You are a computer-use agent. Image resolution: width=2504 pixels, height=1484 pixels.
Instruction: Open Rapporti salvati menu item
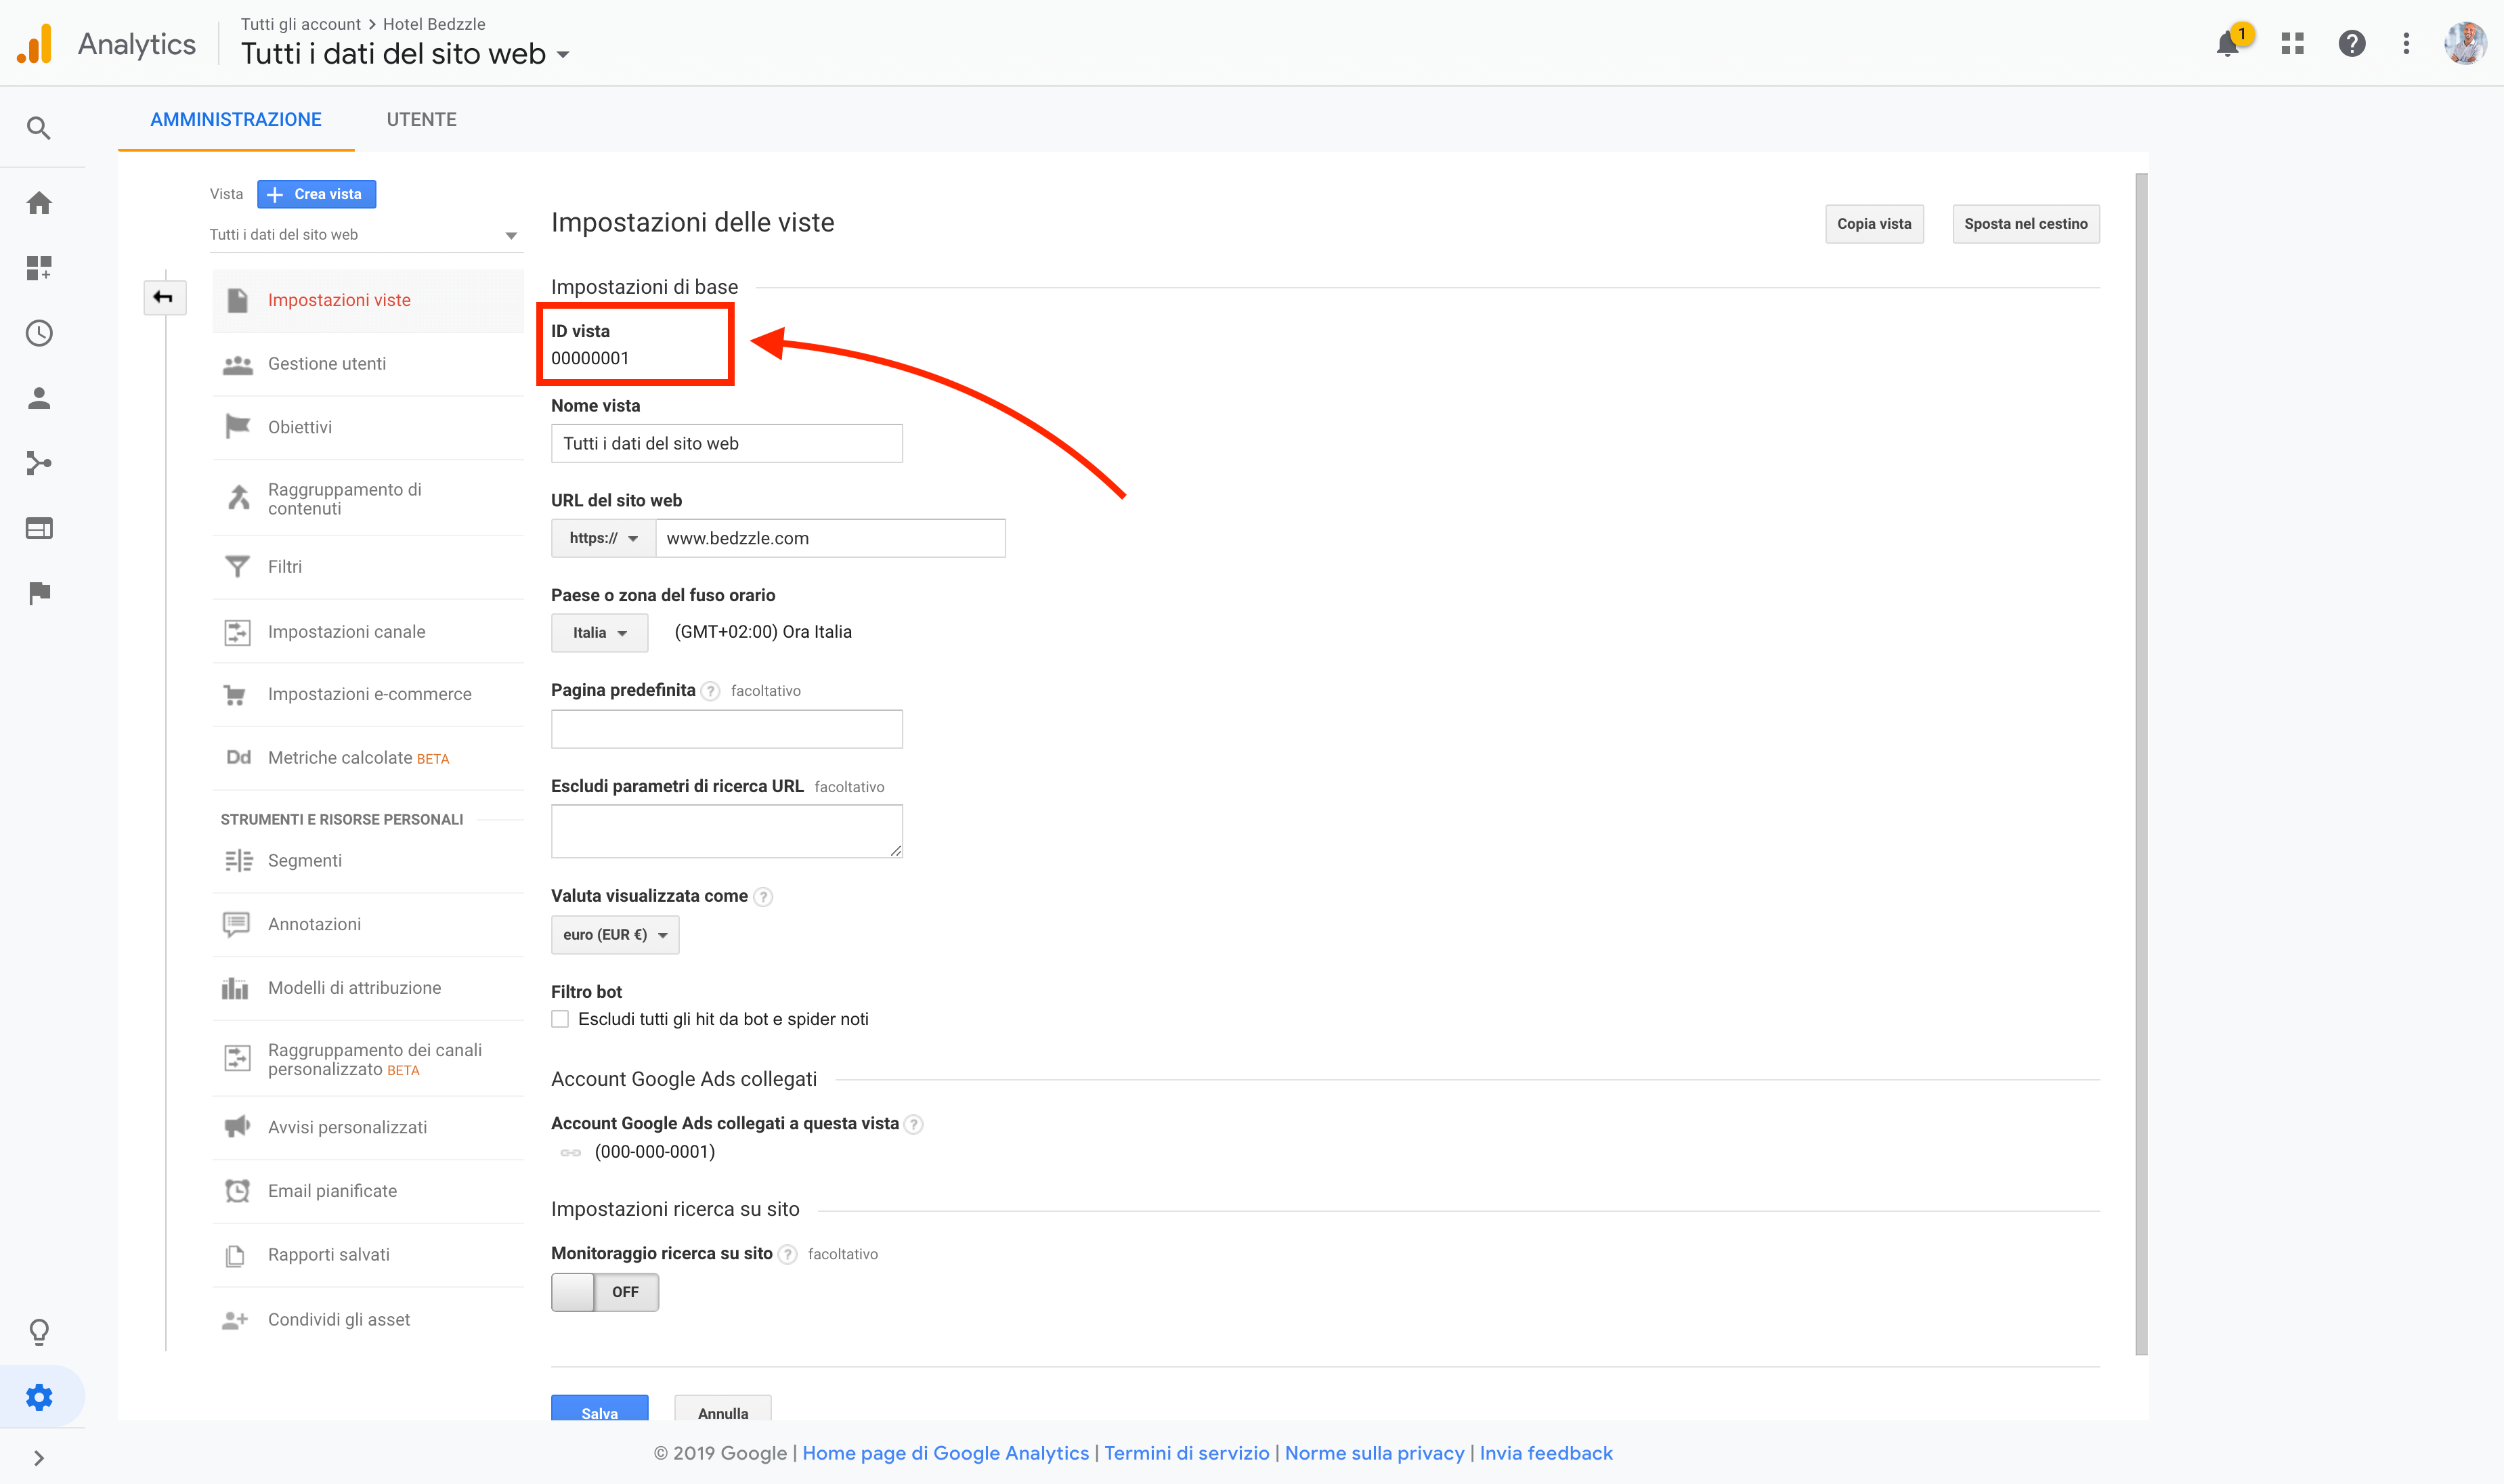(368, 1255)
